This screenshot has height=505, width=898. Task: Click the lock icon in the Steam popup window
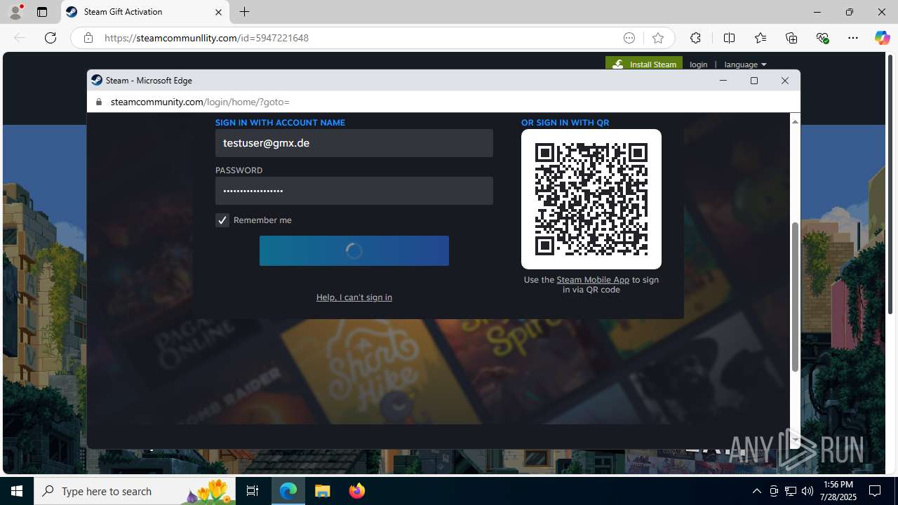coord(98,102)
